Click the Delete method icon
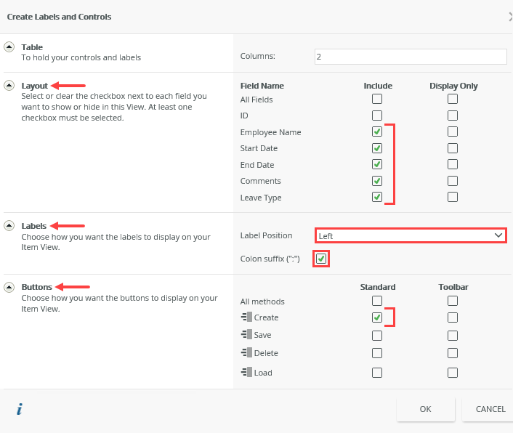The image size is (513, 433). 246,352
